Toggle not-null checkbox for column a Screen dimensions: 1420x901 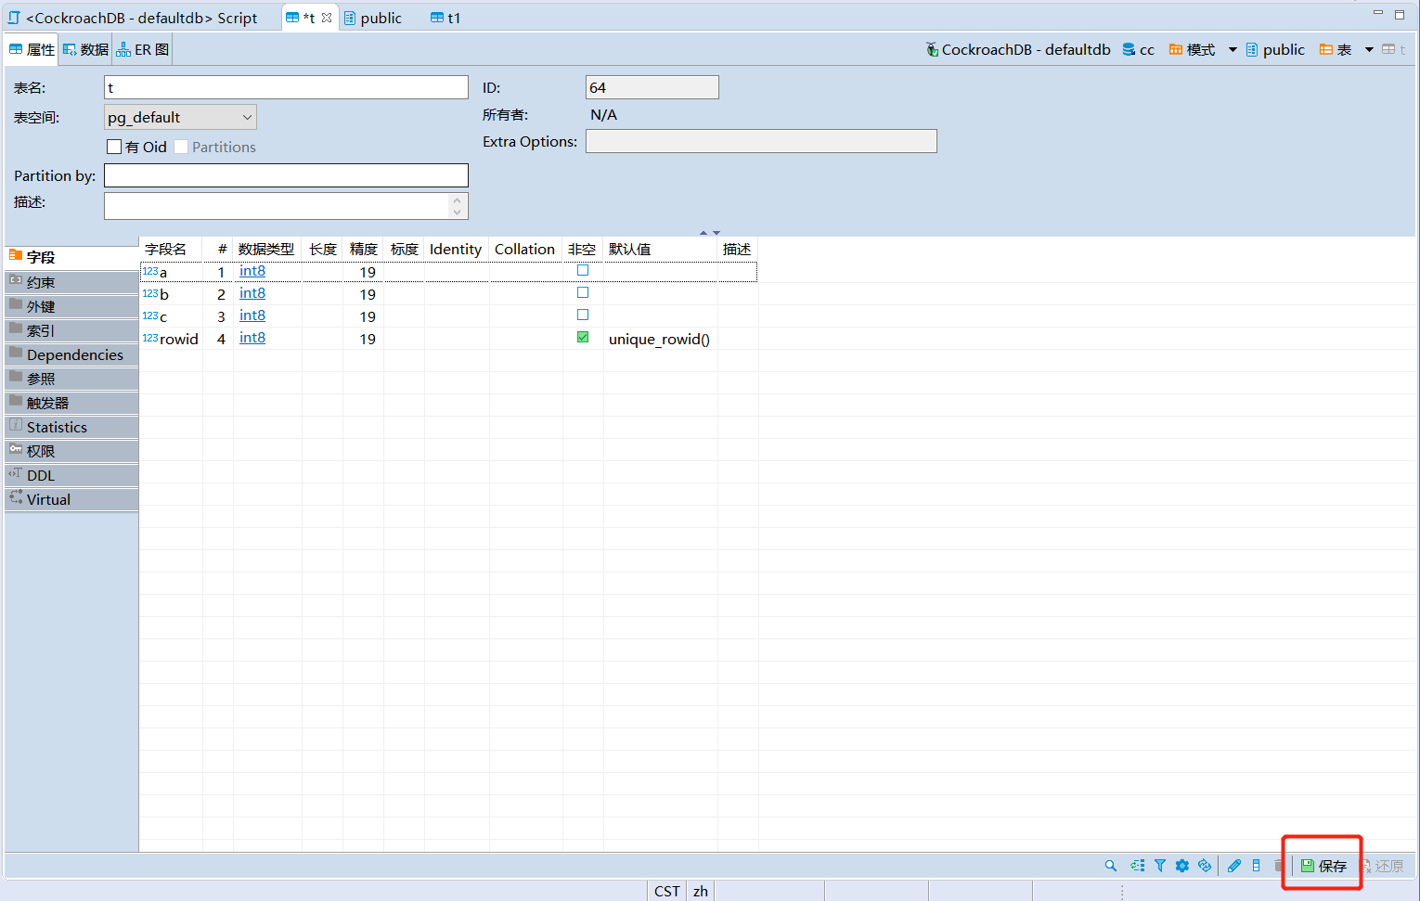pyautogui.click(x=583, y=271)
